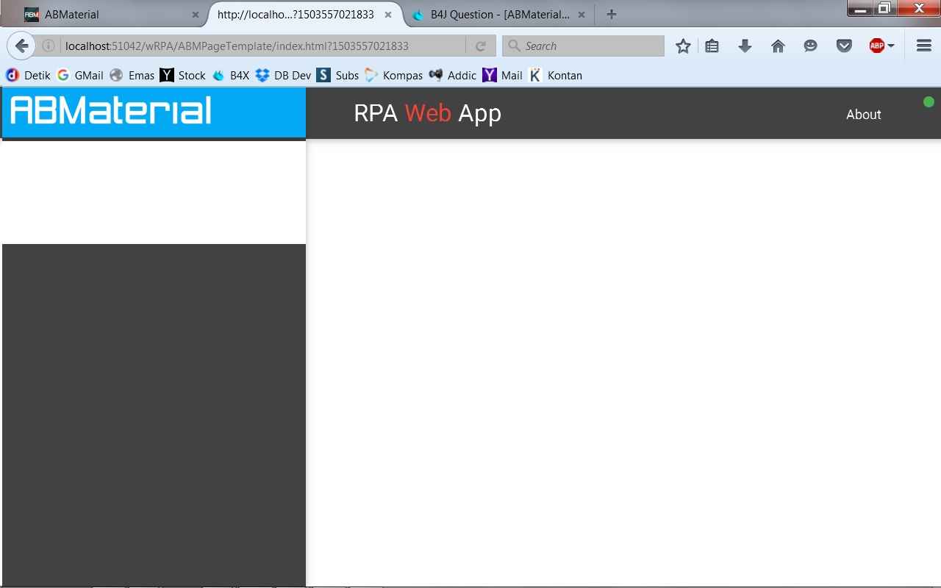941x588 pixels.
Task: Open the DB Dev bookmark
Action: pos(283,75)
